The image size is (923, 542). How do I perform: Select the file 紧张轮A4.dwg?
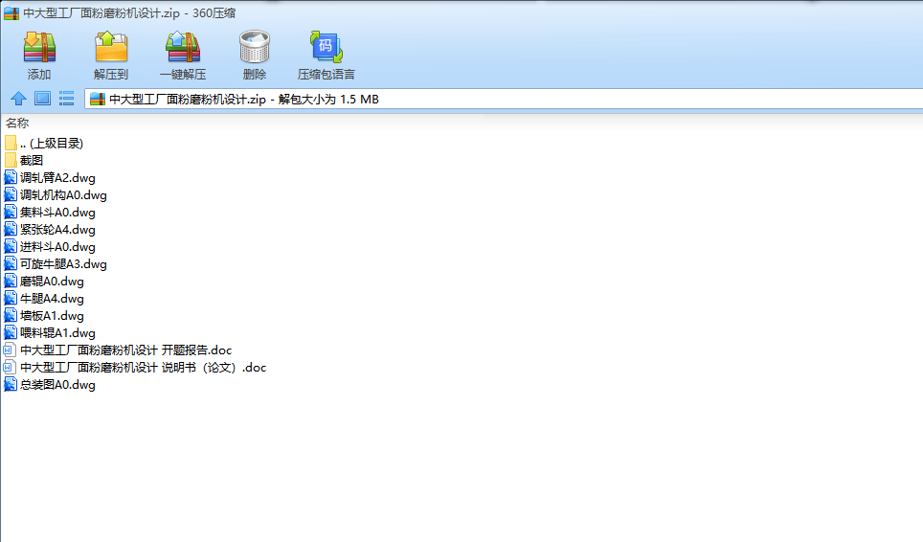coord(50,230)
